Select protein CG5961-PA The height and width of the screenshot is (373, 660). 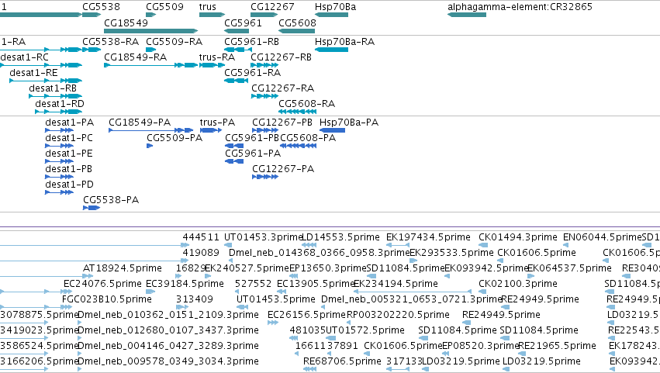[x=253, y=154]
